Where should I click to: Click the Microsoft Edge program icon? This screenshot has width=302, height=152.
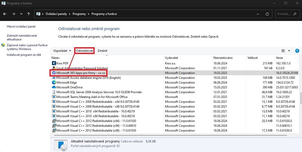[54, 82]
